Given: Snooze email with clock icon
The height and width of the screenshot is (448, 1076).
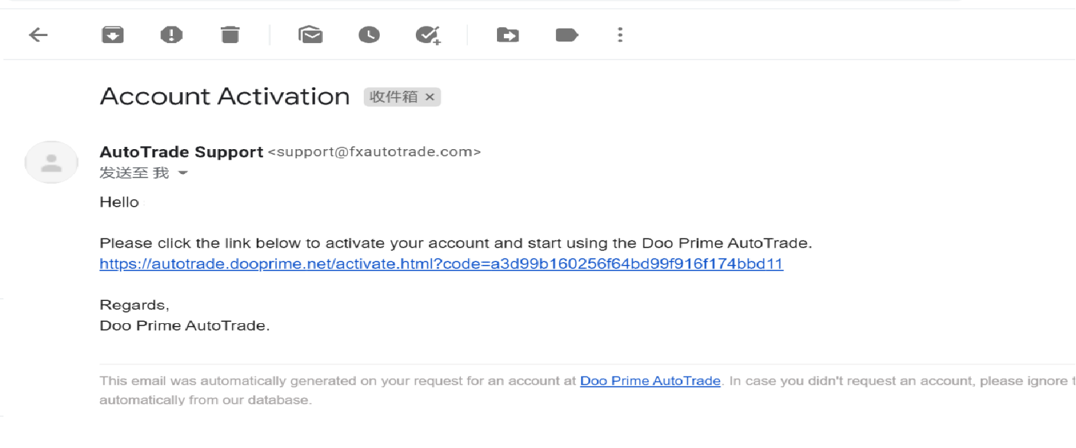Looking at the screenshot, I should [369, 35].
